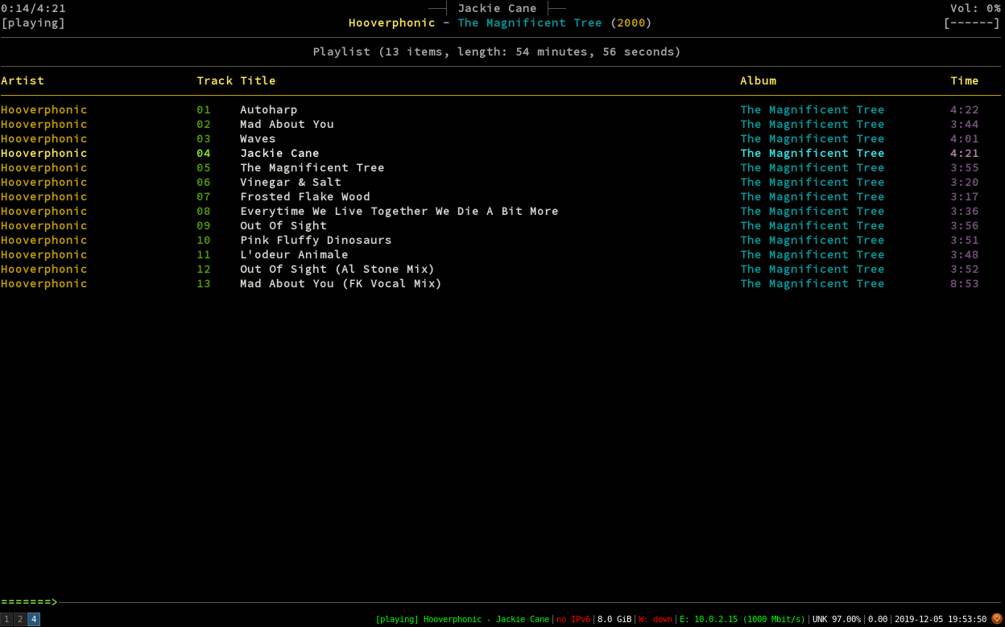Click the Vol: 0% indicator

pos(975,8)
